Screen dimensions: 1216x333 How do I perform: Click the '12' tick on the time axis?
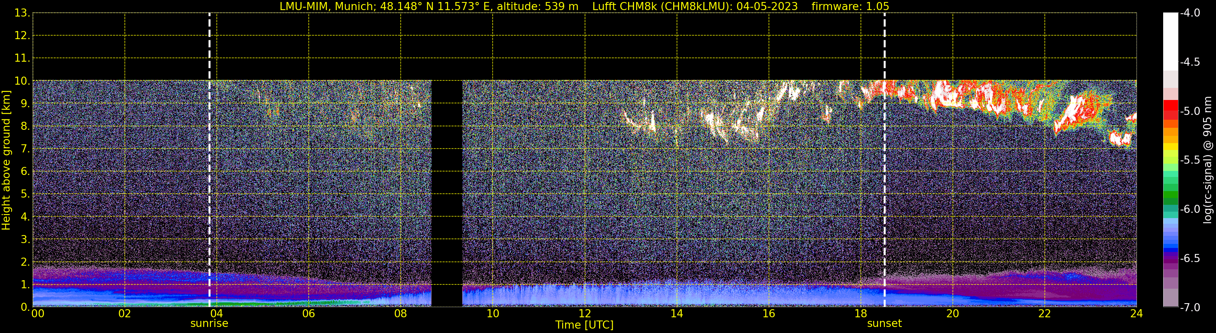tap(584, 314)
